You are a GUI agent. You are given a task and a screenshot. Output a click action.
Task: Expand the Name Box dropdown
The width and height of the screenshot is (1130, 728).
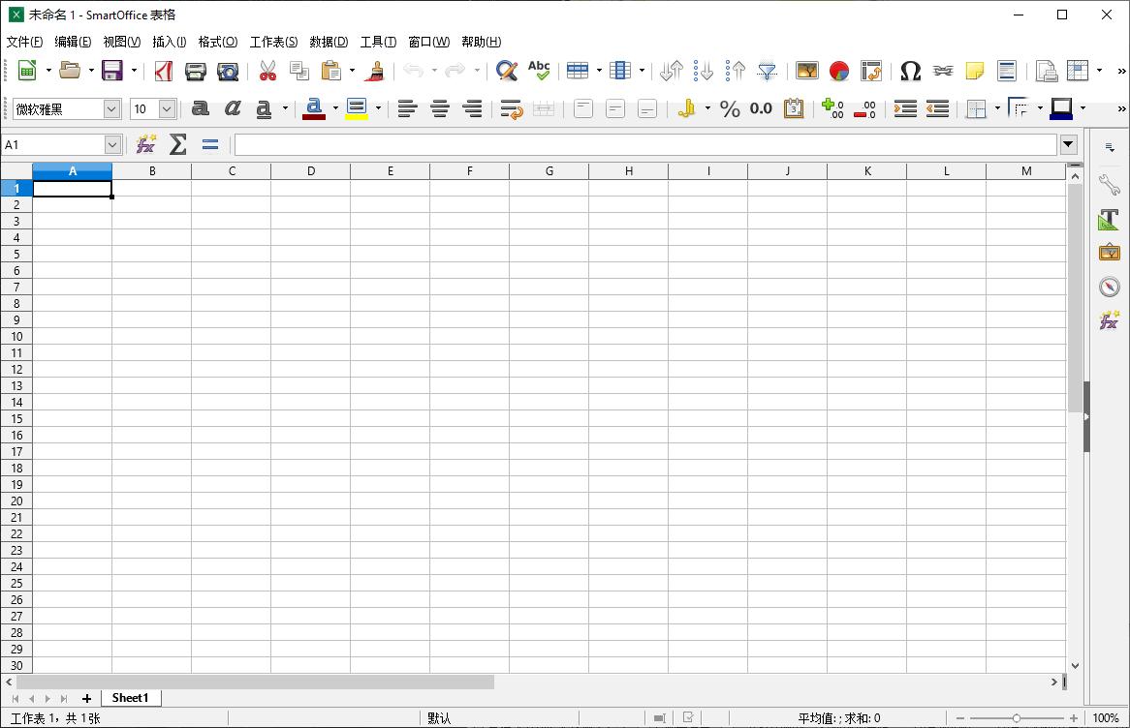112,145
